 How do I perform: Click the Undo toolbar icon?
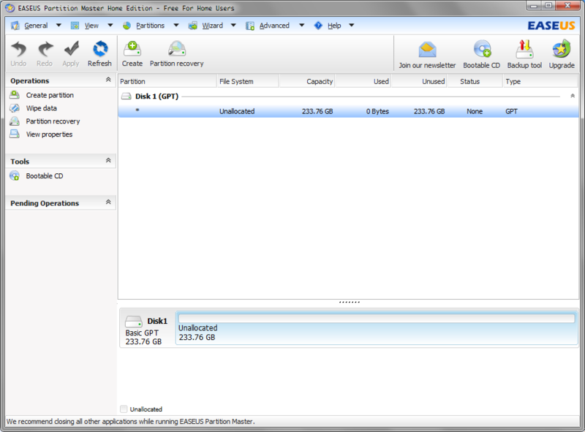pyautogui.click(x=18, y=49)
